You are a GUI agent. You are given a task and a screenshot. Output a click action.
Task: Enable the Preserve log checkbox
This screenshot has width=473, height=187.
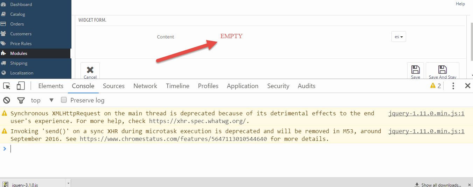coord(64,100)
